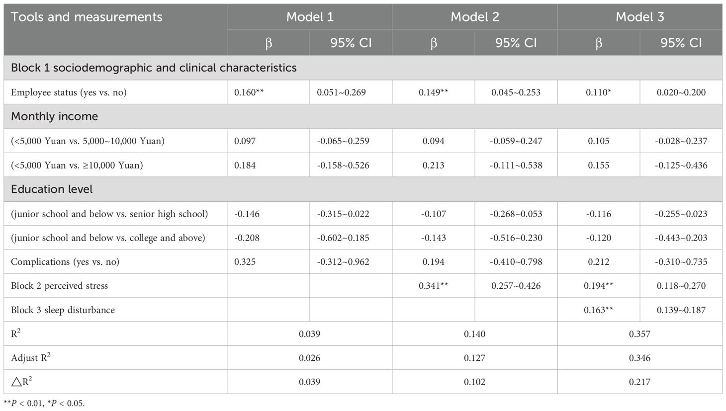Image resolution: width=726 pixels, height=411 pixels.
Task: Click the Monthly income section heading
Action: coord(55,116)
